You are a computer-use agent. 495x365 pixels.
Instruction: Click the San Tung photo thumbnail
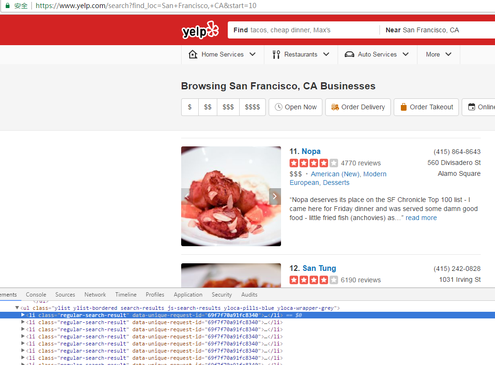coord(231,275)
